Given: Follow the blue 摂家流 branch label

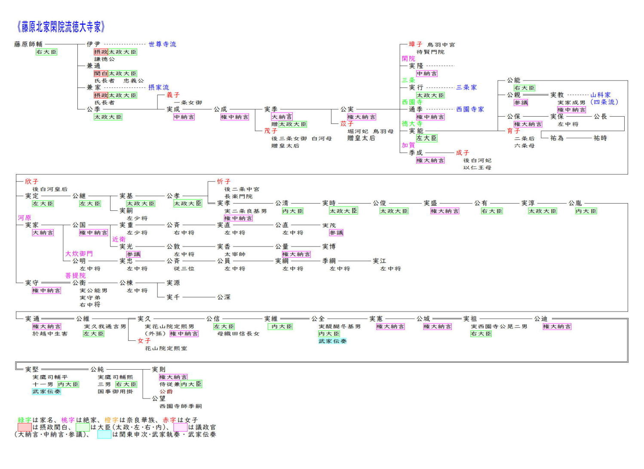Looking at the screenshot, I should [159, 87].
